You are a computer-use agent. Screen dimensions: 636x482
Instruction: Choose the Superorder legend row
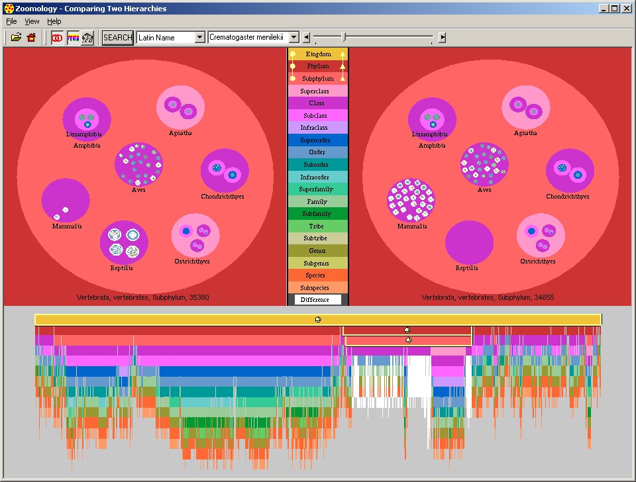(318, 140)
